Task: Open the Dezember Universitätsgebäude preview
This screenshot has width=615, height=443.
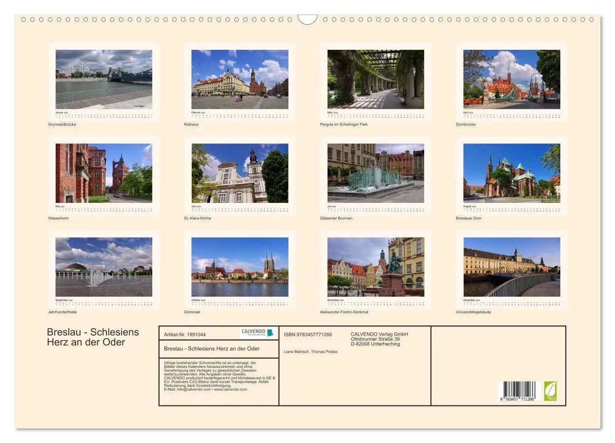Action: [x=512, y=266]
